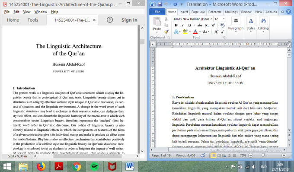
Task: Switch to Draft view
Action: coord(234,155)
